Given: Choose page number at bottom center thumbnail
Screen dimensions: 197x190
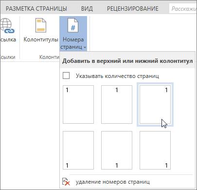Looking at the screenshot, I should coord(117,150).
